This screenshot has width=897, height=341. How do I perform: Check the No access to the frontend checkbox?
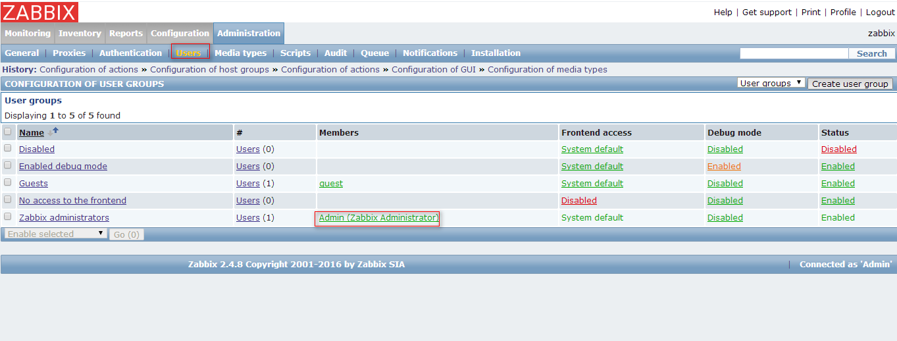(x=8, y=199)
